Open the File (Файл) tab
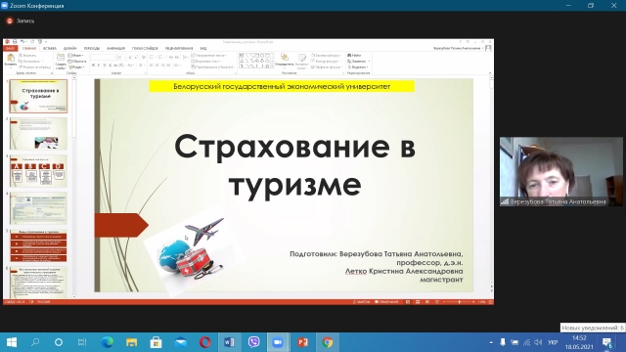The height and width of the screenshot is (352, 626). 10,48
